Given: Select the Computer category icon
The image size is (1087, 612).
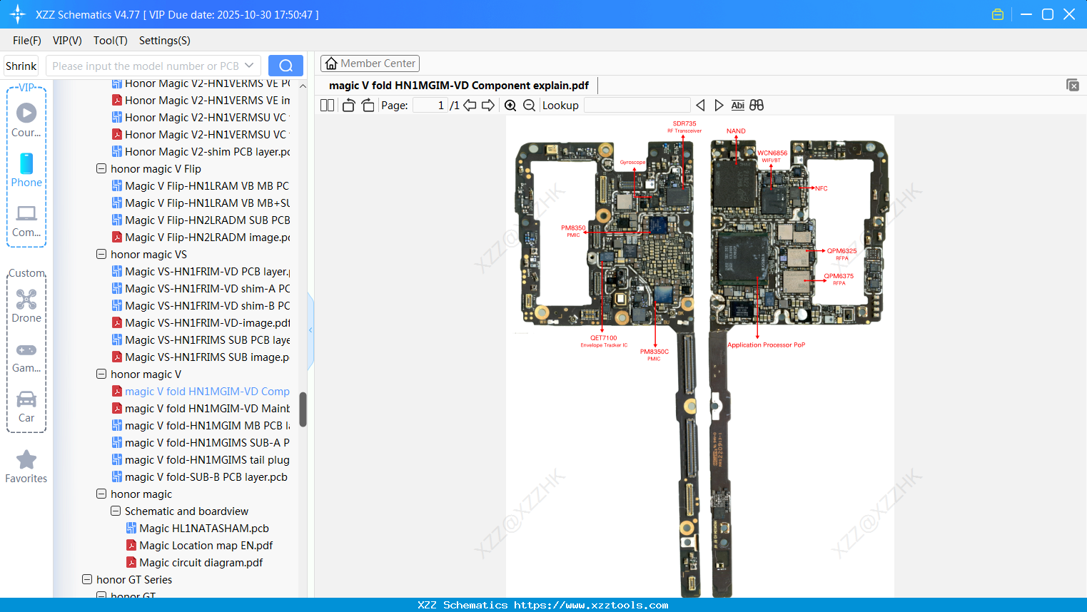Looking at the screenshot, I should click(x=26, y=220).
